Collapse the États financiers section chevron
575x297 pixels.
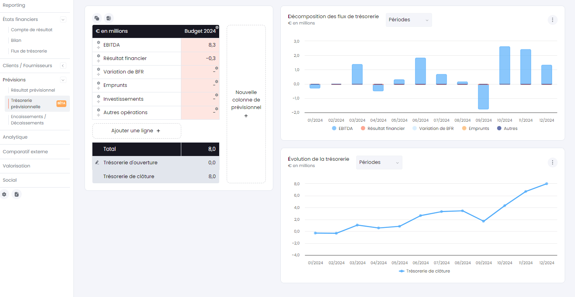pyautogui.click(x=63, y=19)
